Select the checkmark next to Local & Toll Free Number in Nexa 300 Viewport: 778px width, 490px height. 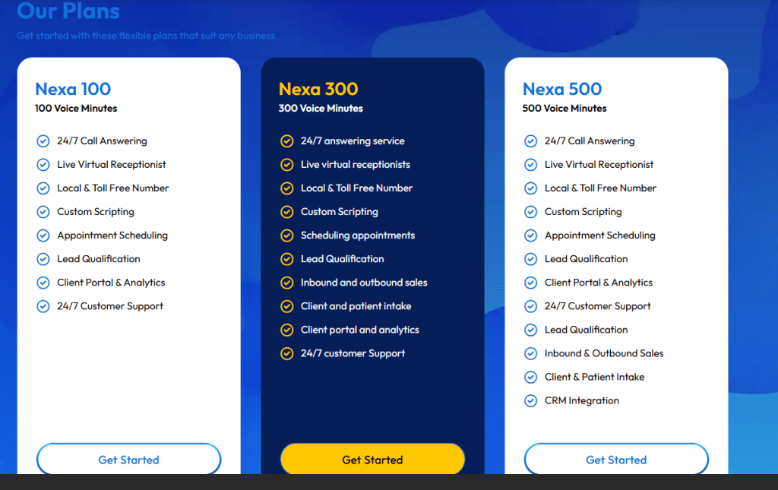click(287, 188)
